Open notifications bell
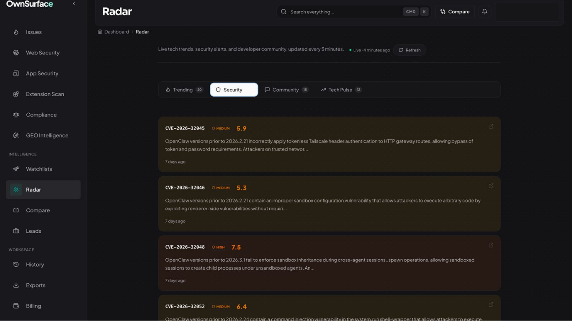The image size is (572, 321). (484, 12)
